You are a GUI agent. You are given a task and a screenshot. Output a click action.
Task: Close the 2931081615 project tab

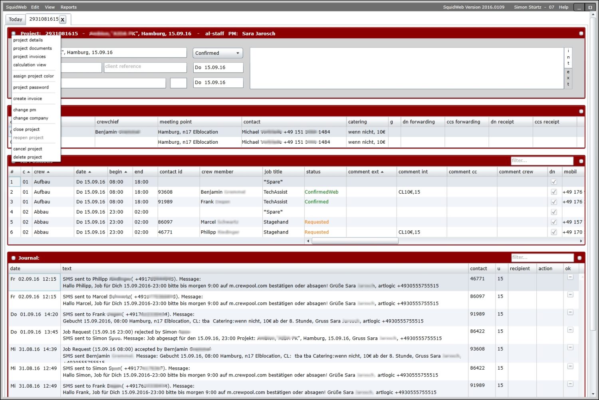[x=63, y=20]
